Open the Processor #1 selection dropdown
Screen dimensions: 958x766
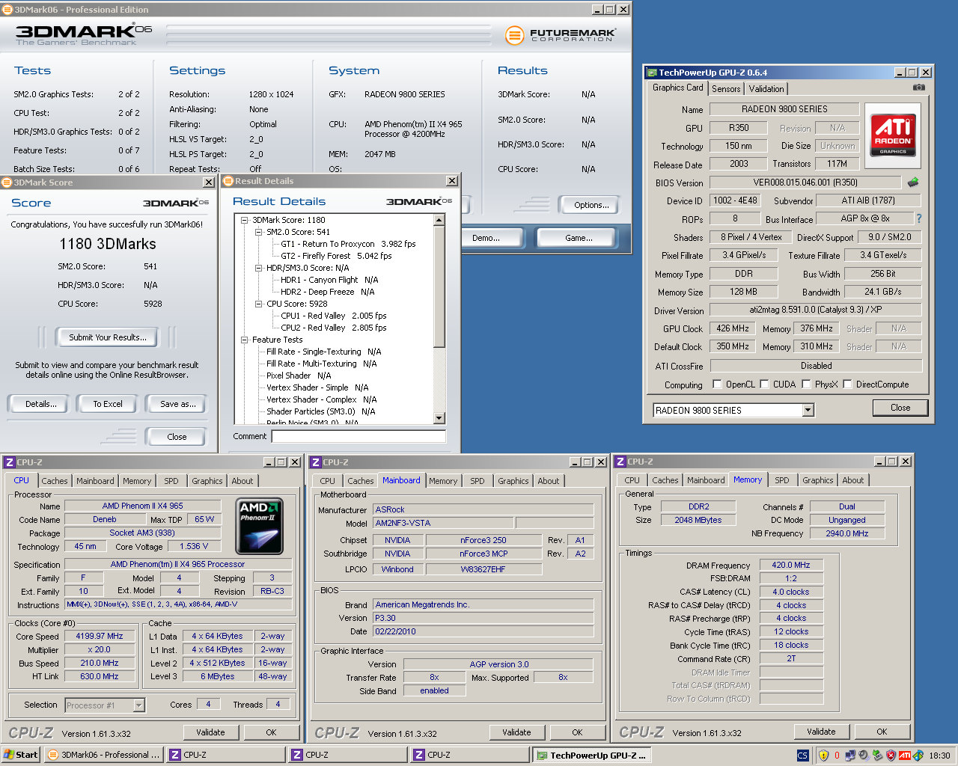[x=138, y=705]
